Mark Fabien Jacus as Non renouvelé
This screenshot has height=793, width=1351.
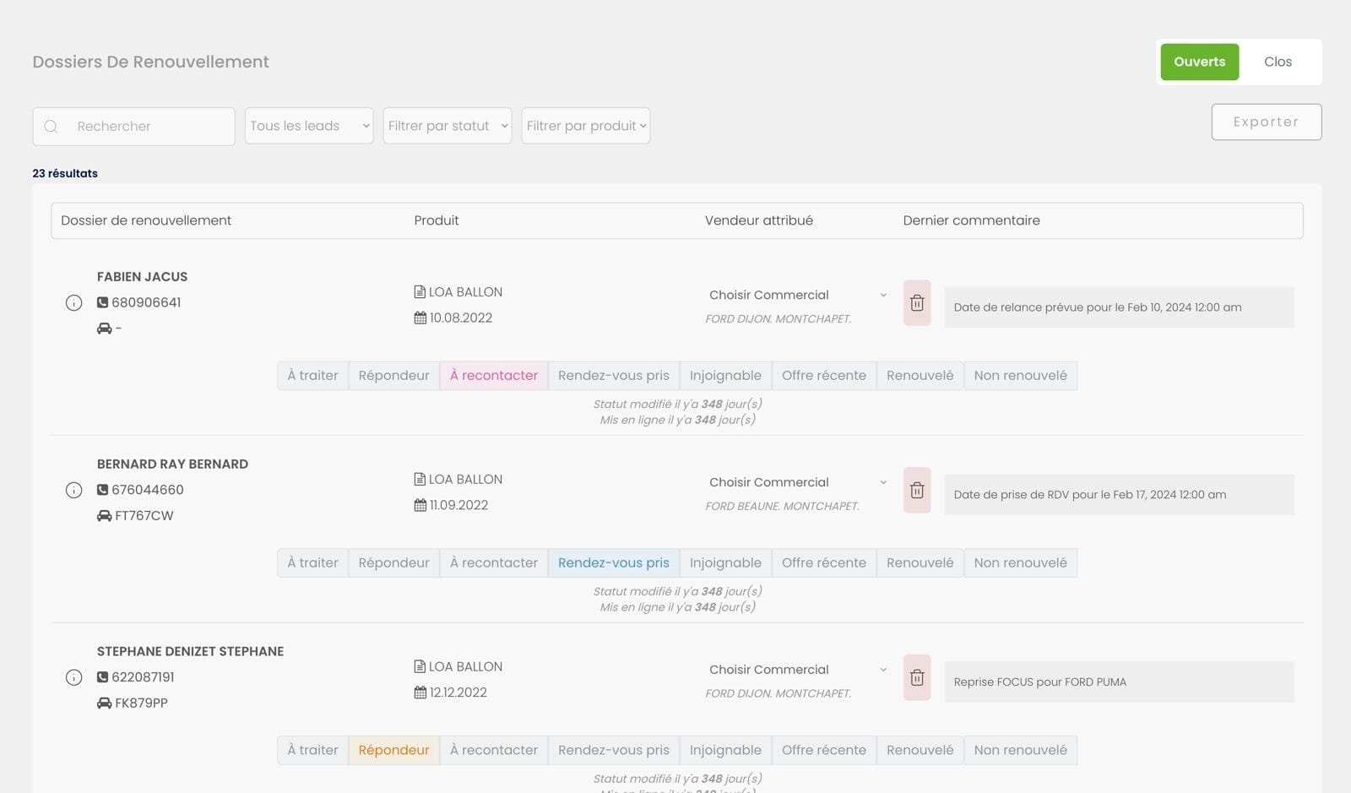(x=1020, y=376)
